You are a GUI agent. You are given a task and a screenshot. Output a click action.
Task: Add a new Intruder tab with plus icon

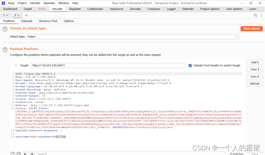(26, 15)
